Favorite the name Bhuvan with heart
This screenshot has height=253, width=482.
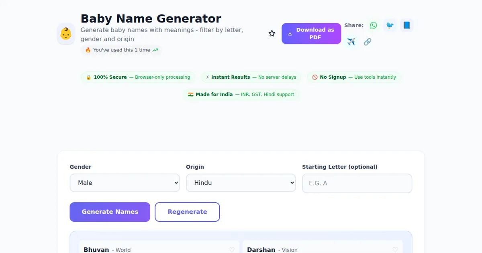232,250
